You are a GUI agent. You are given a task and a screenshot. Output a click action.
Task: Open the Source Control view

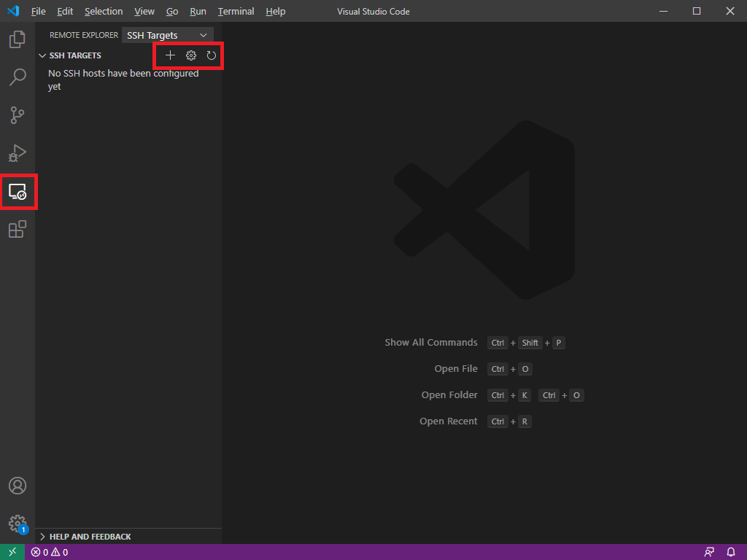(x=18, y=115)
